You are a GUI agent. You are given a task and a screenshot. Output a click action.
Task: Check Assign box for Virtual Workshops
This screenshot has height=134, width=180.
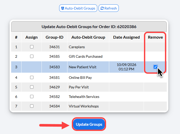[x=32, y=106]
